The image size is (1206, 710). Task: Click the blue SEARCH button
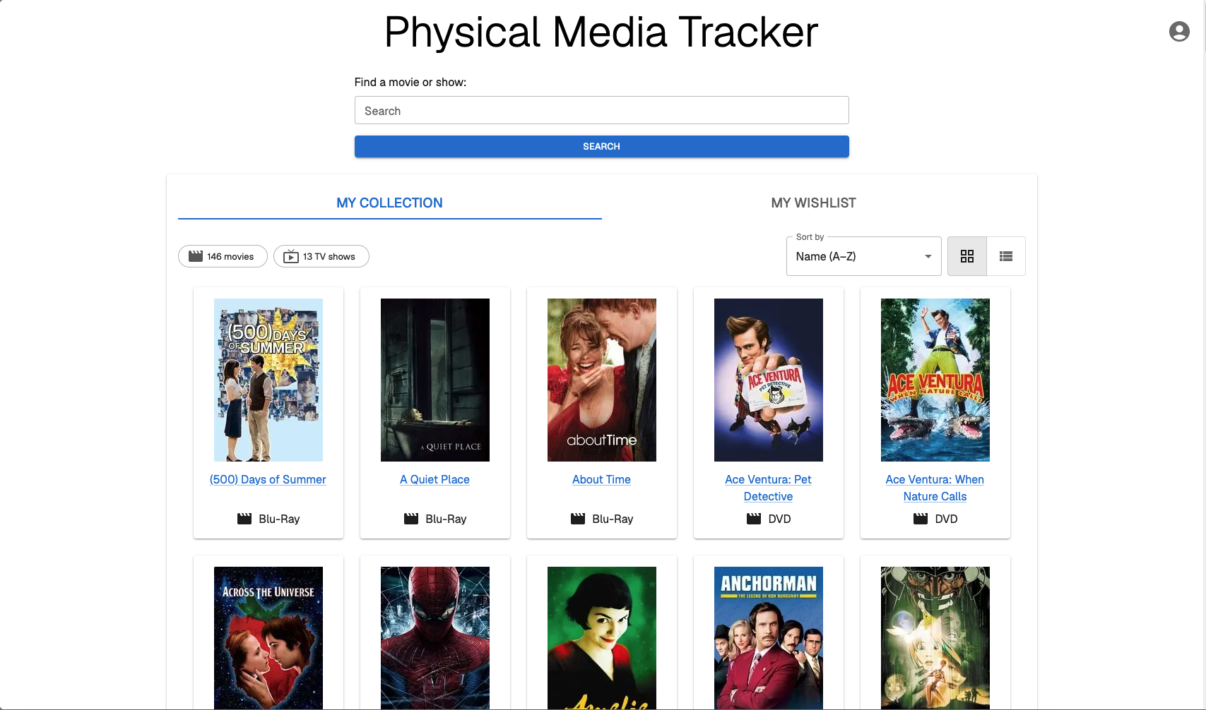[x=601, y=146]
